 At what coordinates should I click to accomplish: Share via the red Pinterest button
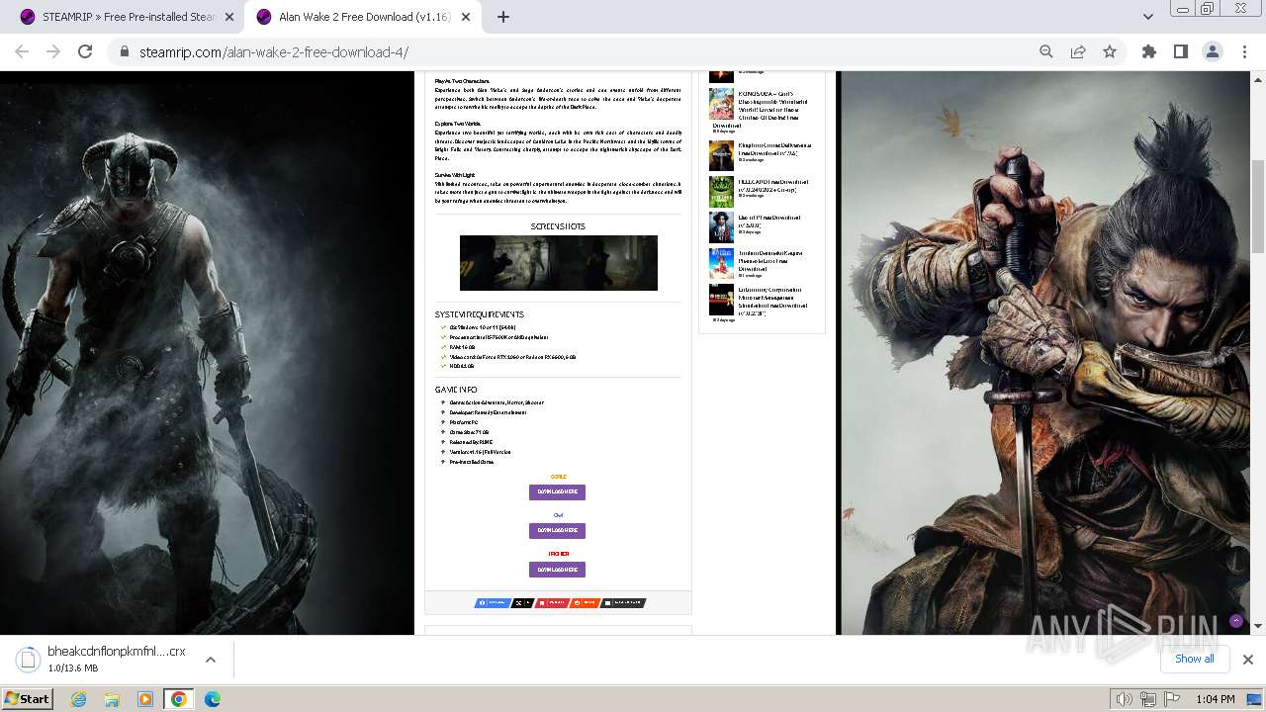552,602
